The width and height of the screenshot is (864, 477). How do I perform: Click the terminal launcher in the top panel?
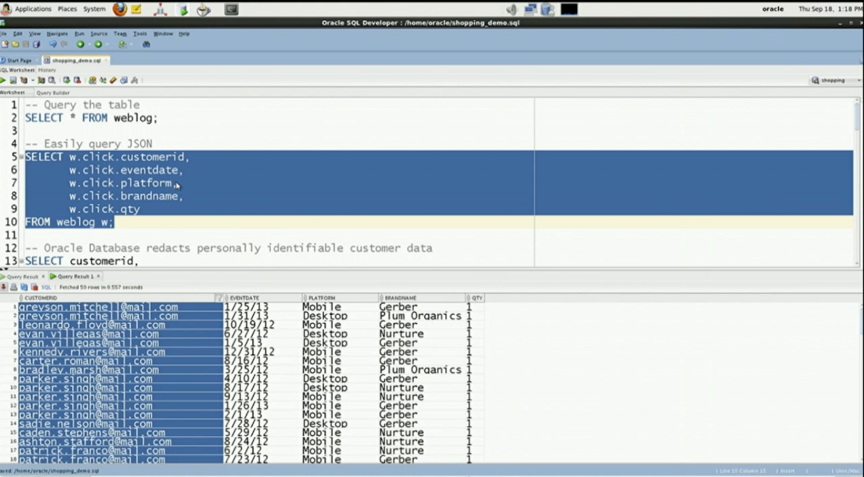pyautogui.click(x=232, y=9)
